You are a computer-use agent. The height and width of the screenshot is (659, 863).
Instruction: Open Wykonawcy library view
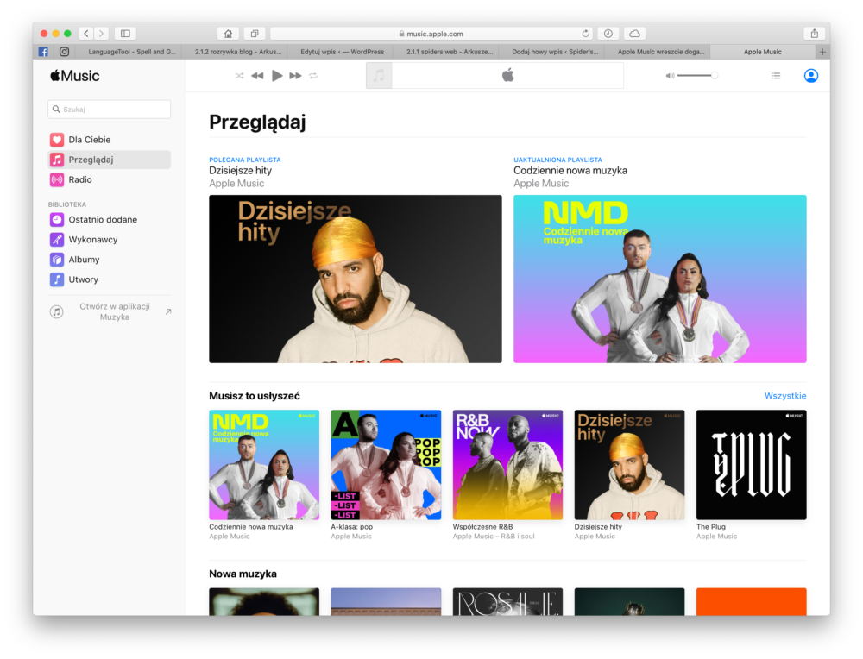coord(109,239)
